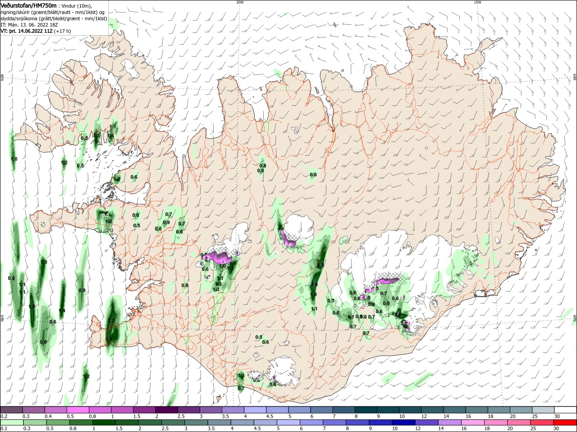Select the darkest green 1 rain-scale swatch
This screenshot has width=577, height=432.
tap(104, 423)
